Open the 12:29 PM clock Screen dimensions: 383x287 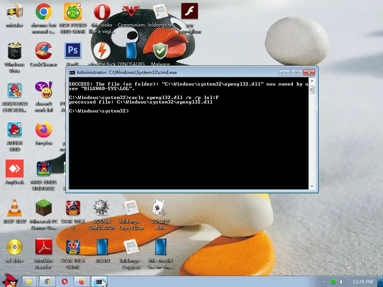coord(363,282)
